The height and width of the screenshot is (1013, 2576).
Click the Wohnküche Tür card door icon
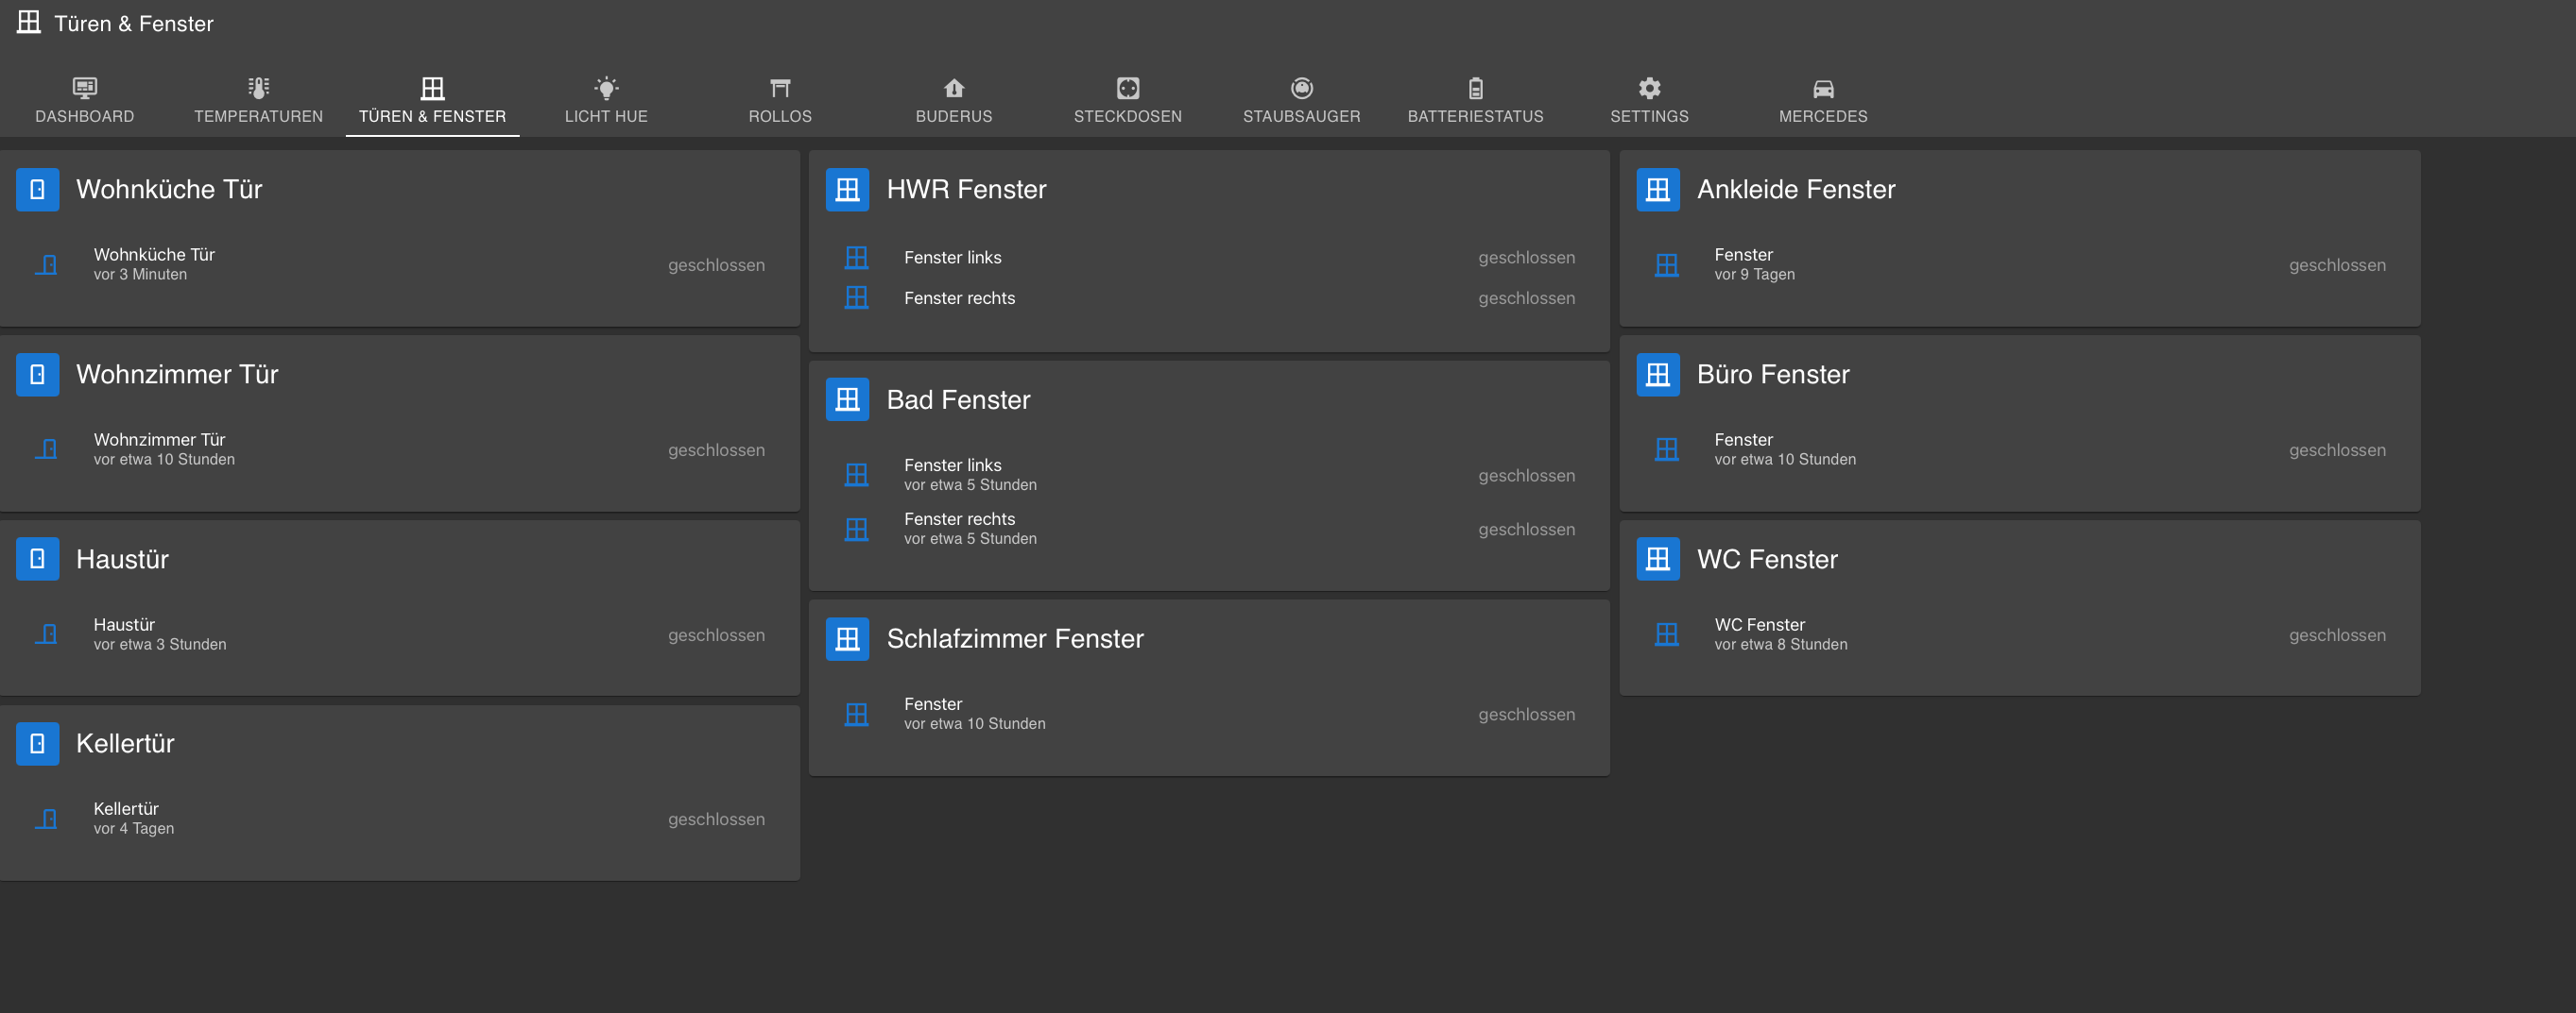coord(37,189)
